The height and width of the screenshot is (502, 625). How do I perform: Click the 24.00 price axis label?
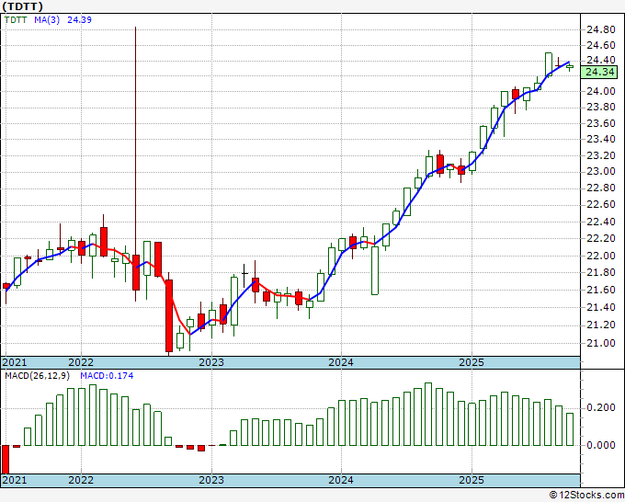click(601, 91)
